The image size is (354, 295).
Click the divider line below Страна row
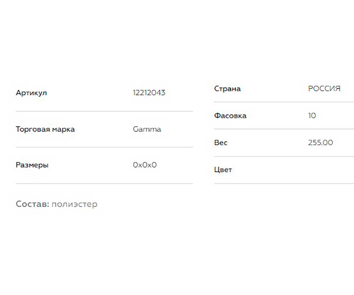[x=284, y=102]
